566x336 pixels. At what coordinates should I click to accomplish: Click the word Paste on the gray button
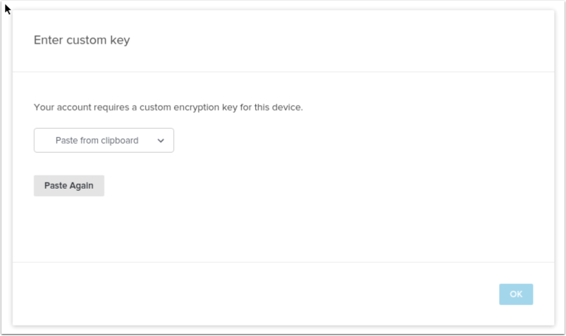point(56,186)
